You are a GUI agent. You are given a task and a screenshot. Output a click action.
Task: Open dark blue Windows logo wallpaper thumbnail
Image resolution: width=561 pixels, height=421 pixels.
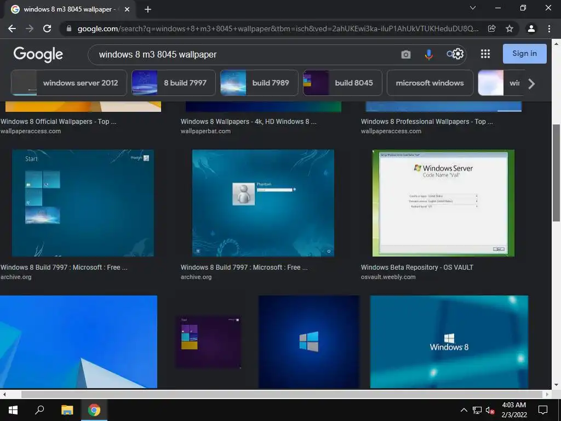[x=309, y=342]
